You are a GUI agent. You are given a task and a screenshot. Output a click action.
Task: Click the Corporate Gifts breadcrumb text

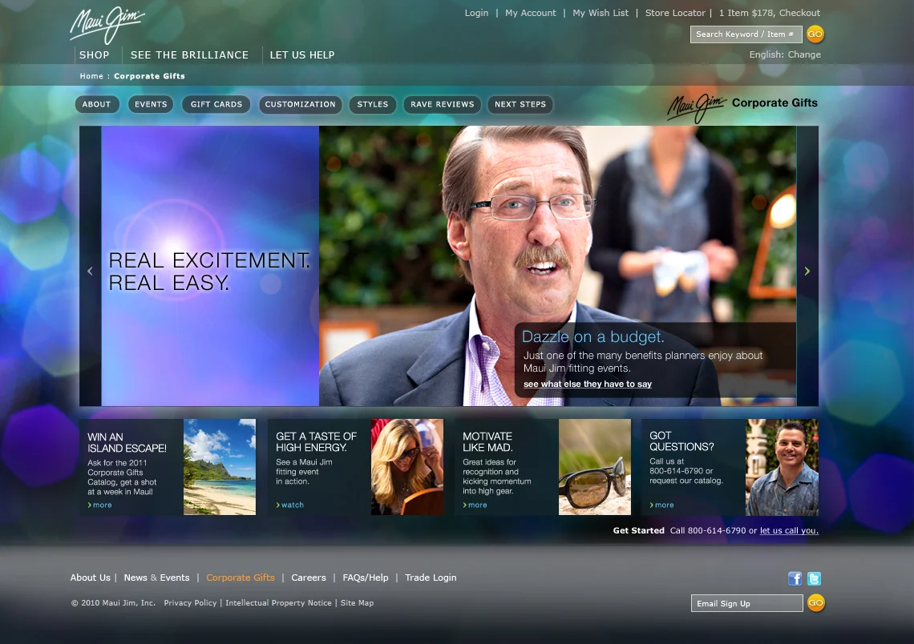[149, 76]
